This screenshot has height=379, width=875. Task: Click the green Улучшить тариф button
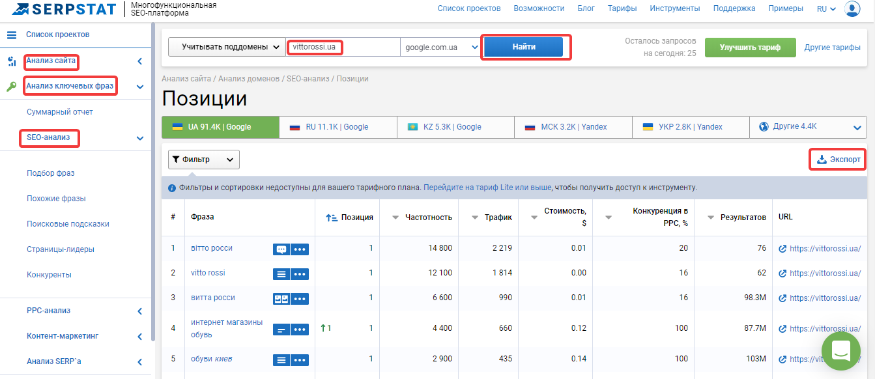tap(751, 47)
